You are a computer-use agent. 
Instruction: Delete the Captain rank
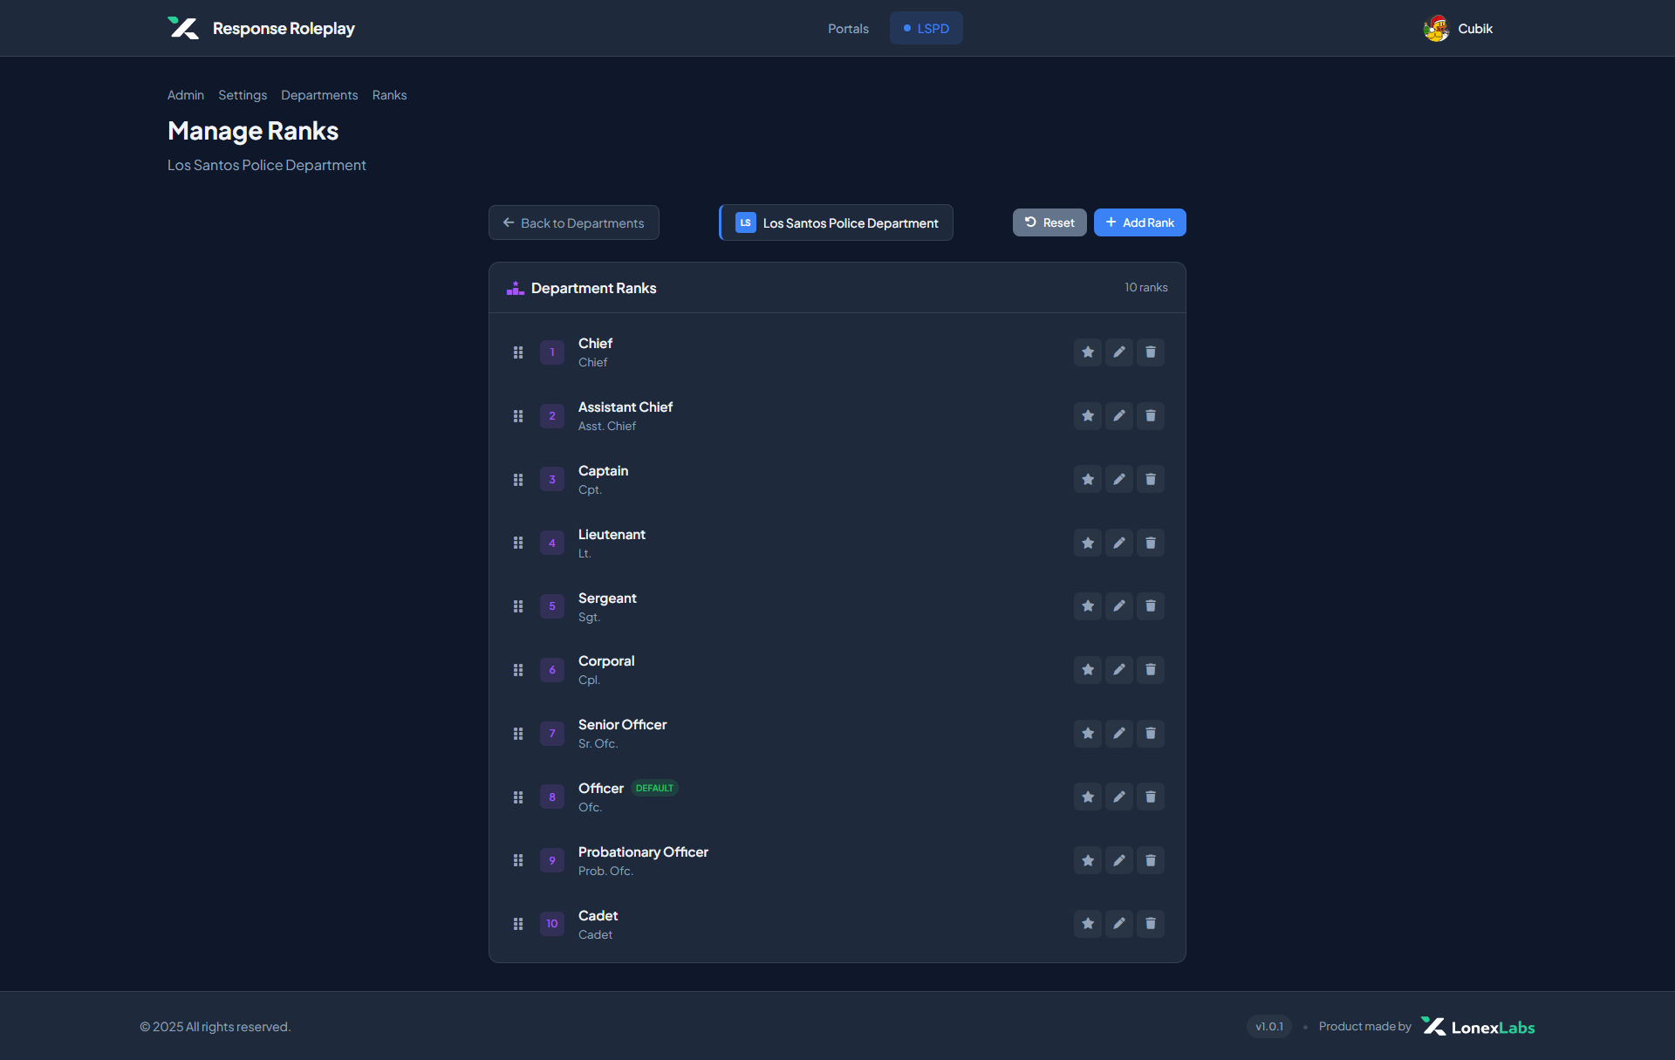click(x=1151, y=479)
